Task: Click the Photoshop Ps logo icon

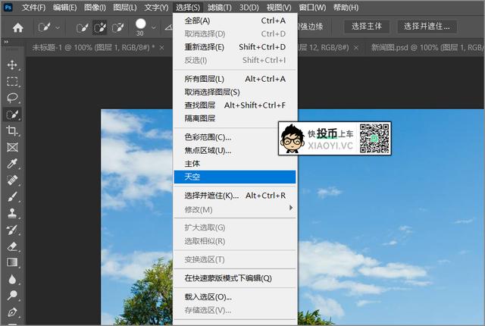Action: (x=8, y=7)
